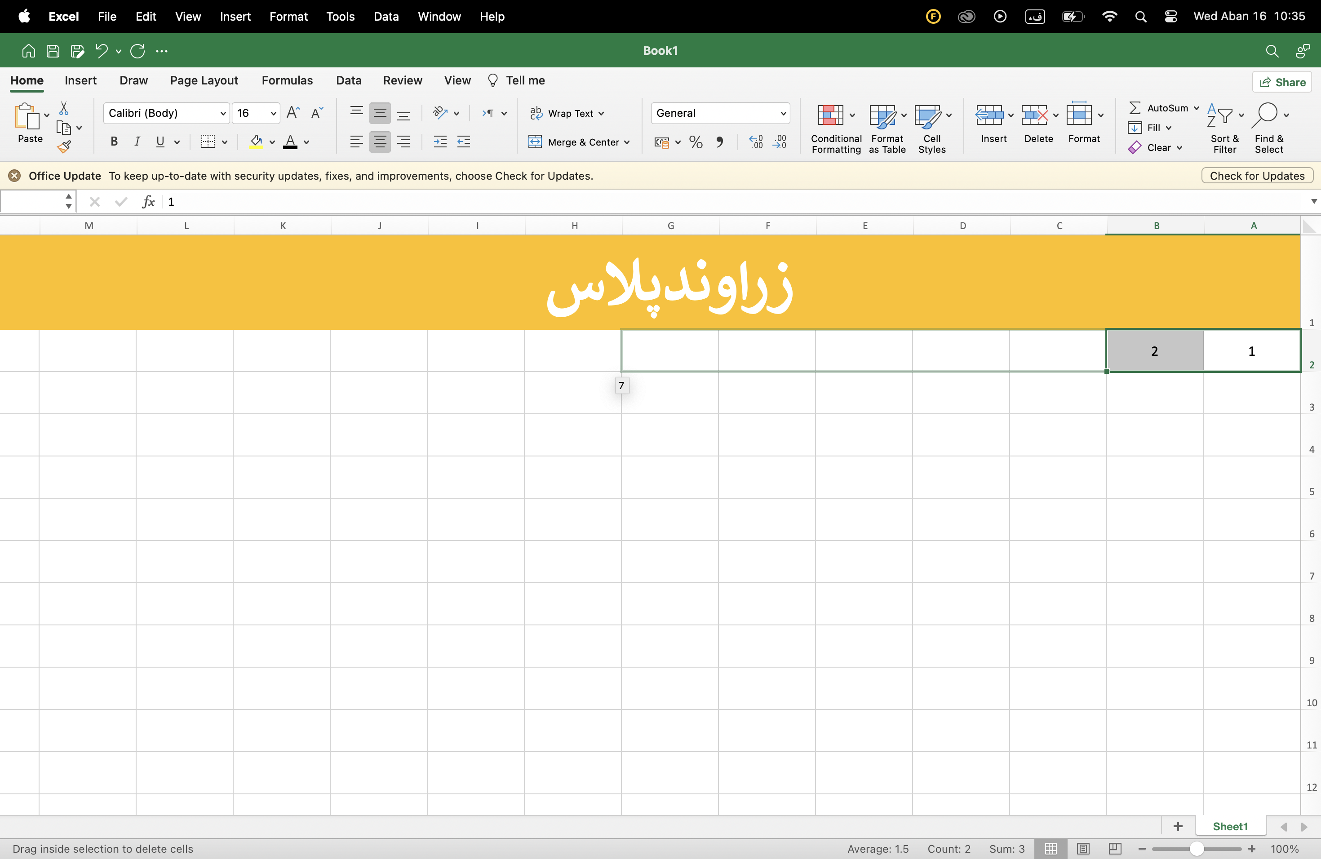1321x859 pixels.
Task: Open the Review ribbon tab
Action: coord(403,80)
